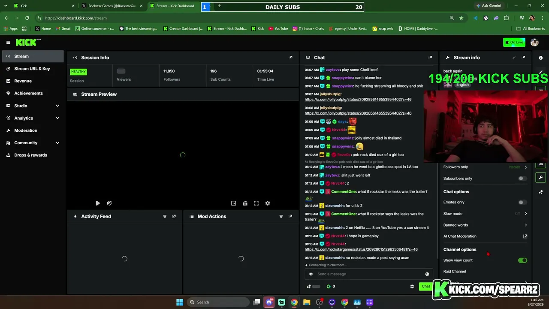Pop out the Activity Feed panel
This screenshot has height=309, width=549.
(174, 216)
